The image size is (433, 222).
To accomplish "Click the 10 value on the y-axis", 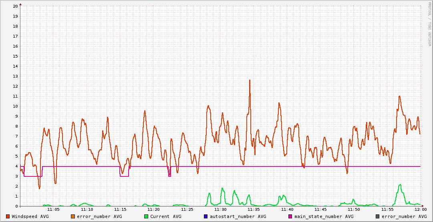I will click(15, 106).
